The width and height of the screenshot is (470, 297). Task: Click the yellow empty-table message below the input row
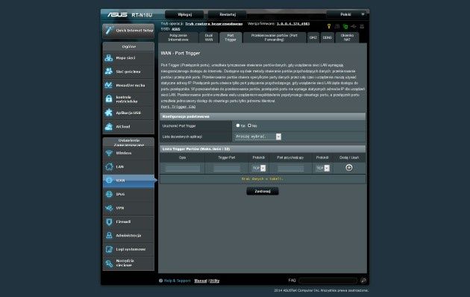pos(263,179)
